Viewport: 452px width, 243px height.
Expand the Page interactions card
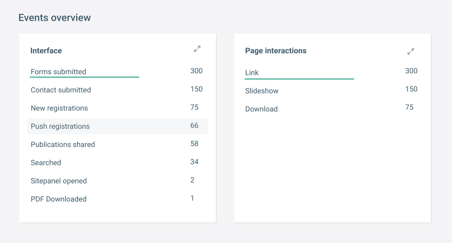(x=411, y=52)
